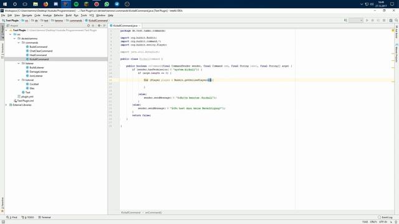The image size is (399, 224).
Task: Click the tammo breadcrumb in navigation bar
Action: 57,21
